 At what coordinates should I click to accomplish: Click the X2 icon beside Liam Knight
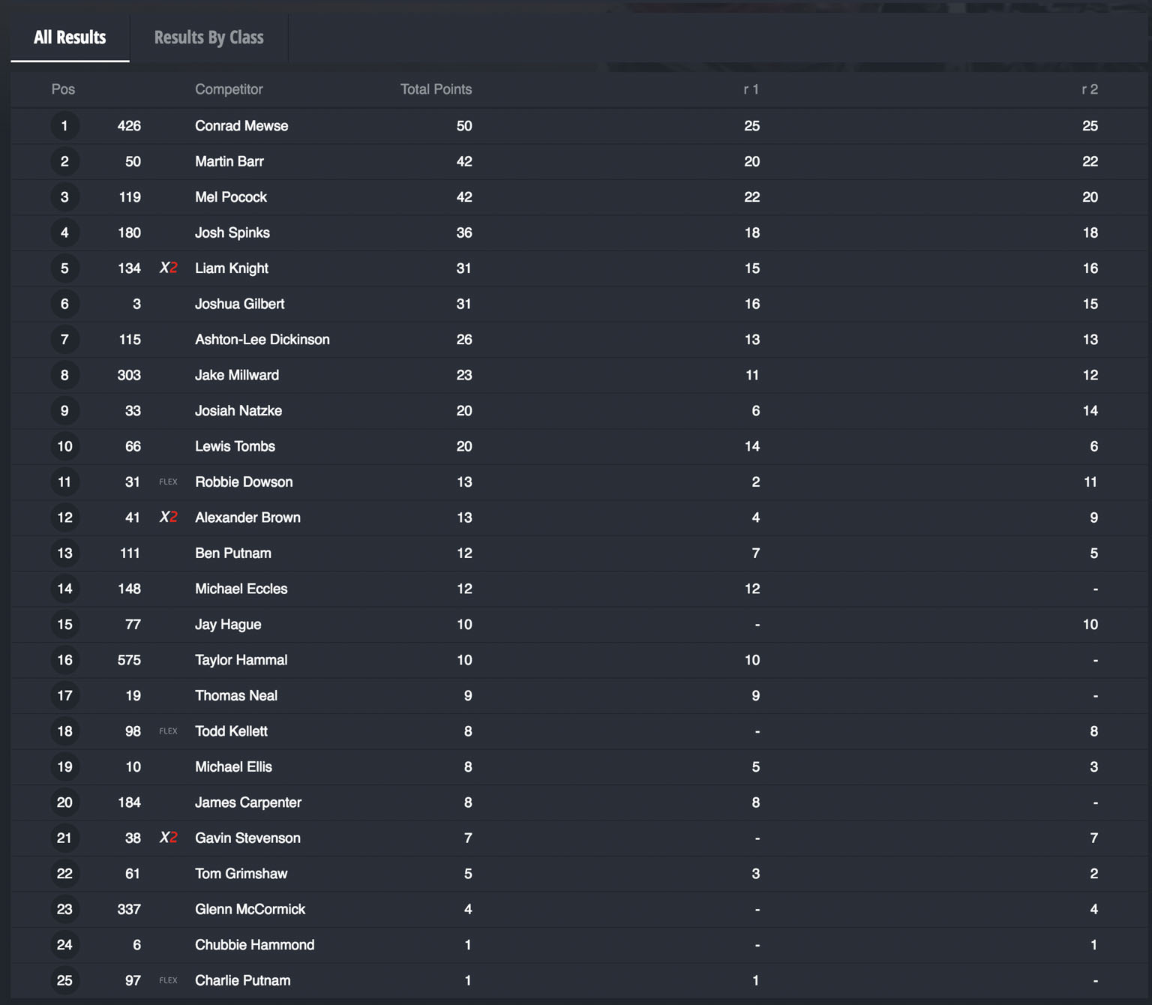pos(169,268)
